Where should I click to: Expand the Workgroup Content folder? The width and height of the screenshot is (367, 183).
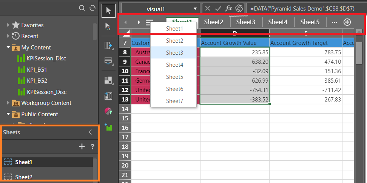pyautogui.click(x=8, y=103)
